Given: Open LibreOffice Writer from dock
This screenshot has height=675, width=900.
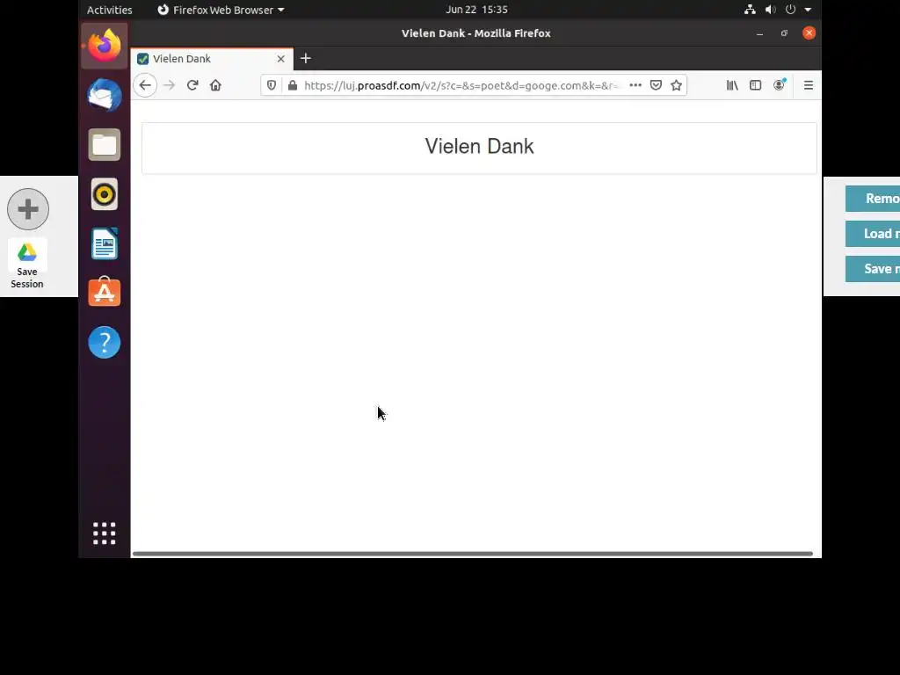Looking at the screenshot, I should point(105,243).
